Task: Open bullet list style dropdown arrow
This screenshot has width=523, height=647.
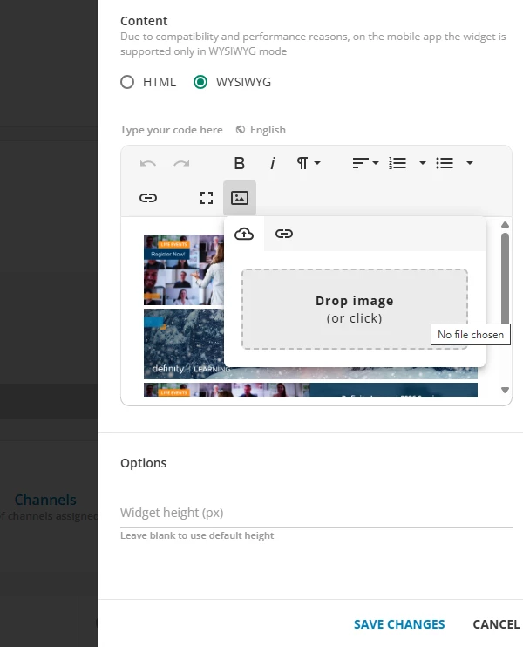Action: coord(469,163)
